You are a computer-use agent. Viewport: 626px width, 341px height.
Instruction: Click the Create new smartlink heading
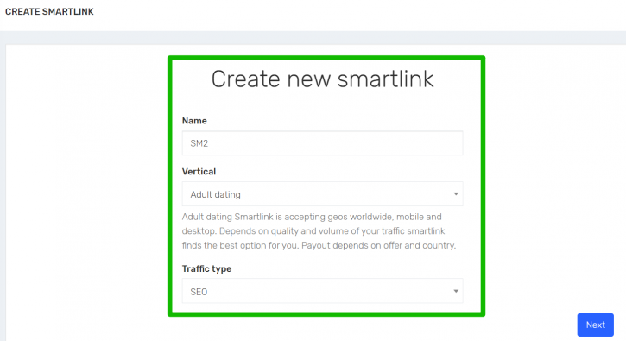click(322, 79)
